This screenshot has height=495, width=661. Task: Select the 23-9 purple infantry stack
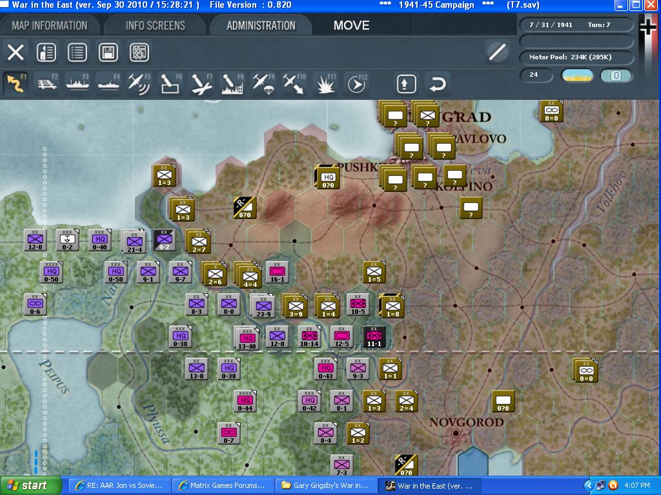click(263, 305)
